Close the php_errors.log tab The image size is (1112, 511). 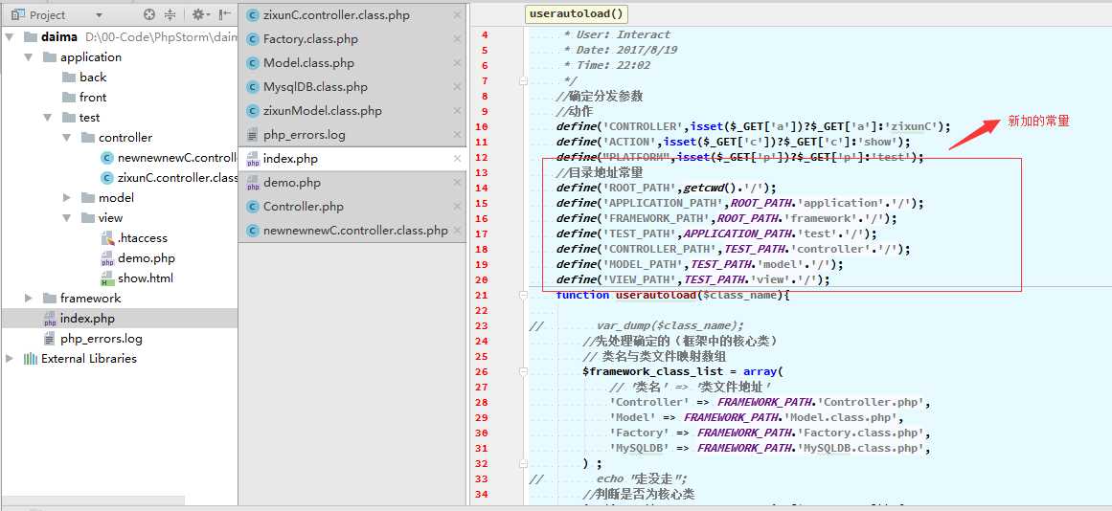pyautogui.click(x=458, y=135)
